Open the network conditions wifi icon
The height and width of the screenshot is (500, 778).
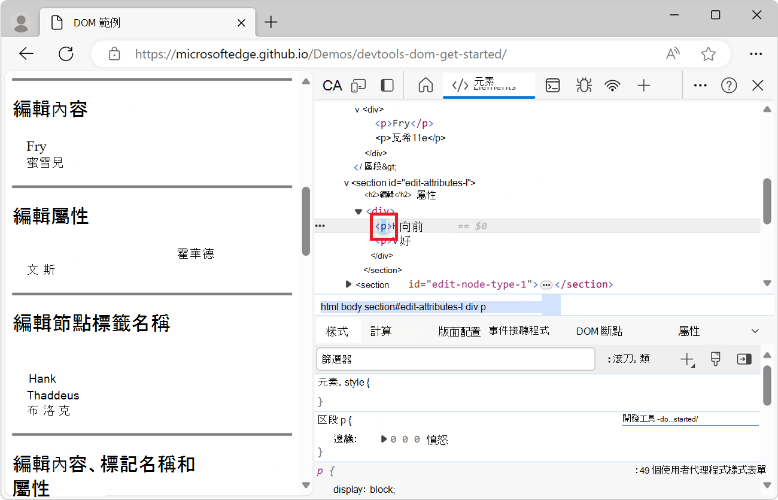pyautogui.click(x=612, y=85)
